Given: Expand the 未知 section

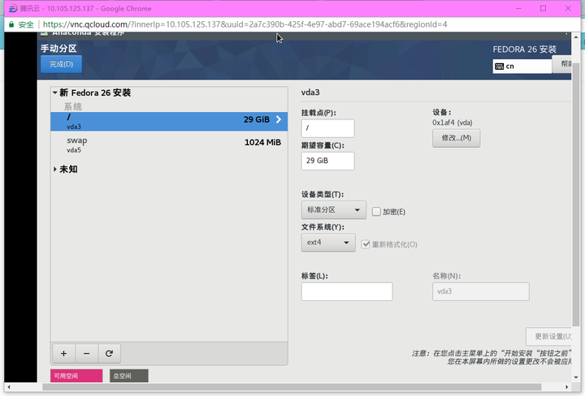Looking at the screenshot, I should coord(54,170).
